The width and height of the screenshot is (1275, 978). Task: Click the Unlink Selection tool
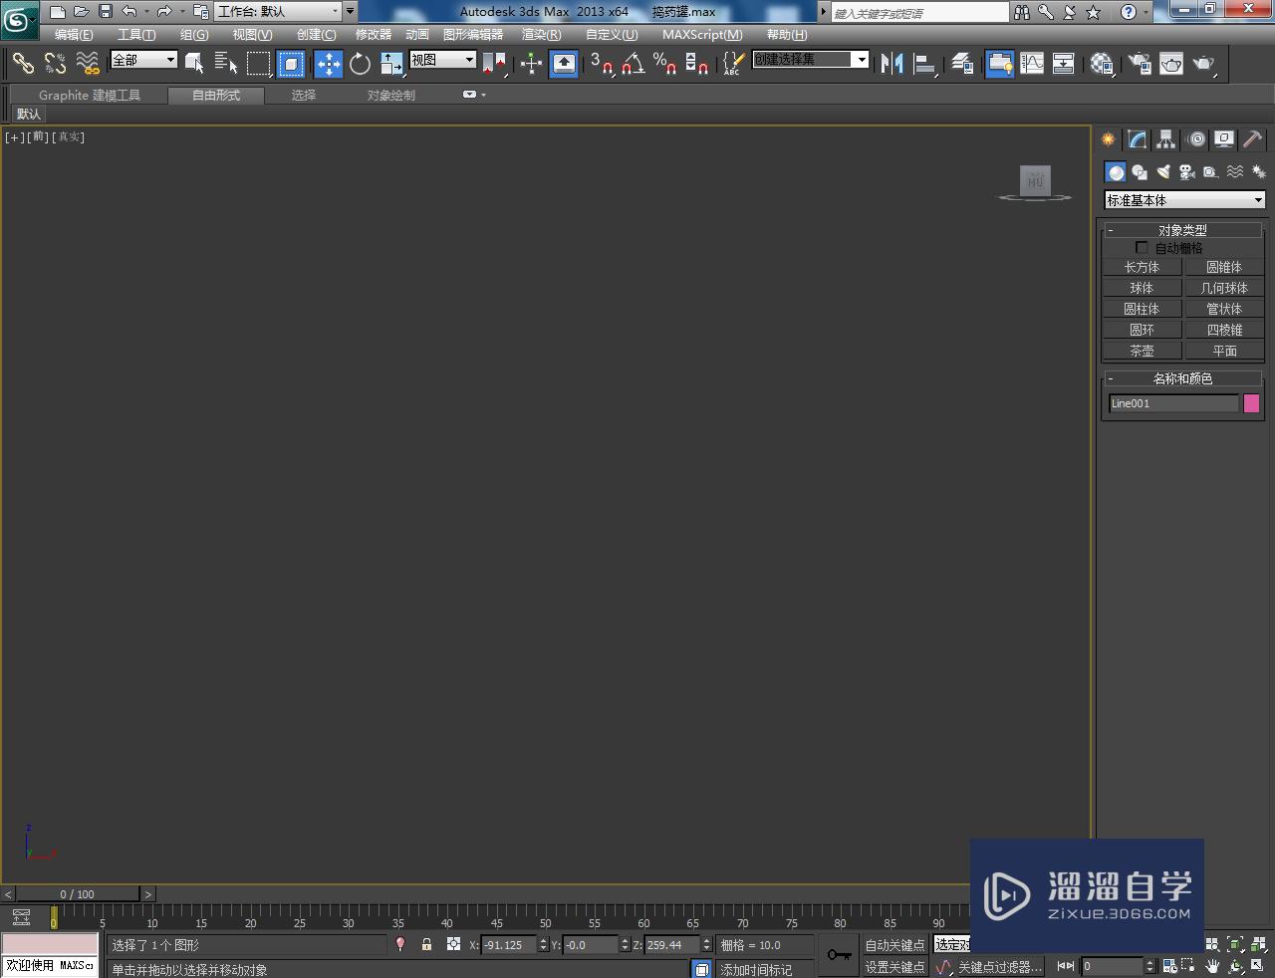tap(55, 64)
